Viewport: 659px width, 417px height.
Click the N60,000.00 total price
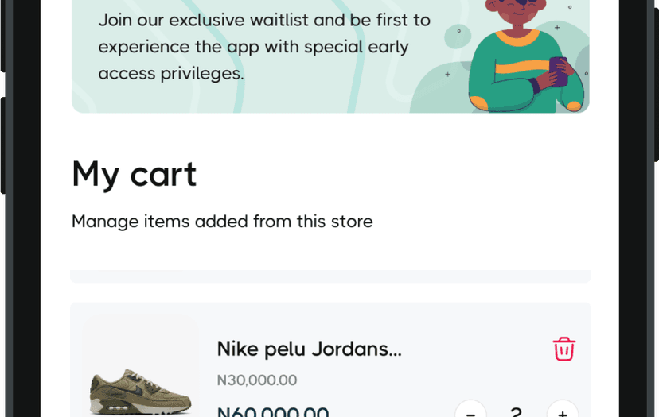click(273, 412)
